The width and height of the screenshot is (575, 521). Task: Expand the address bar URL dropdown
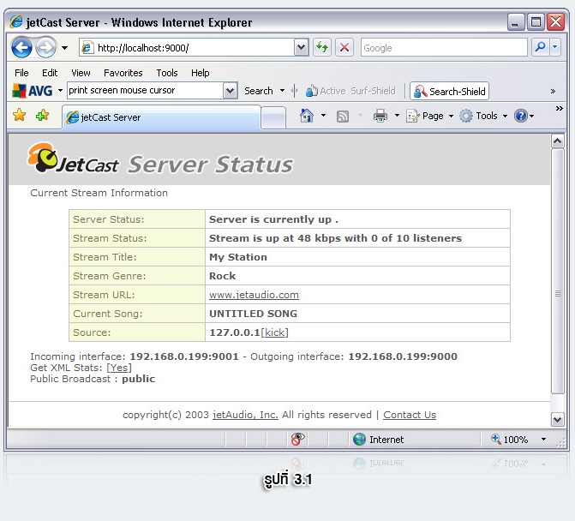[x=301, y=48]
